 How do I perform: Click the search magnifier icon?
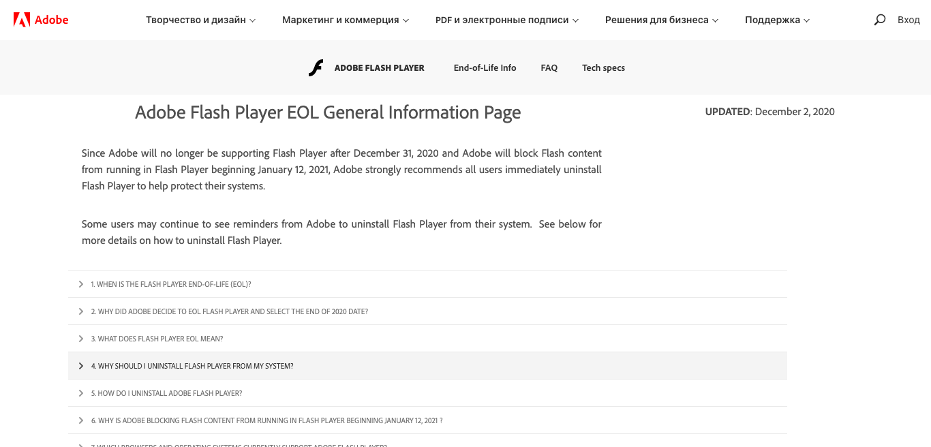(880, 20)
